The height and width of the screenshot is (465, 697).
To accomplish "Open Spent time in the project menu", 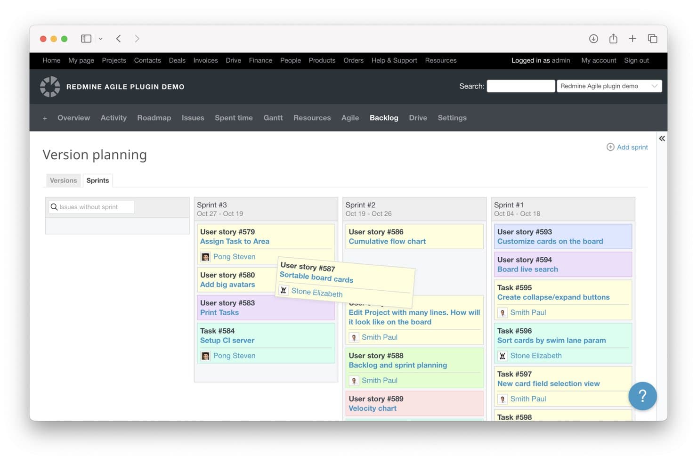I will [234, 118].
